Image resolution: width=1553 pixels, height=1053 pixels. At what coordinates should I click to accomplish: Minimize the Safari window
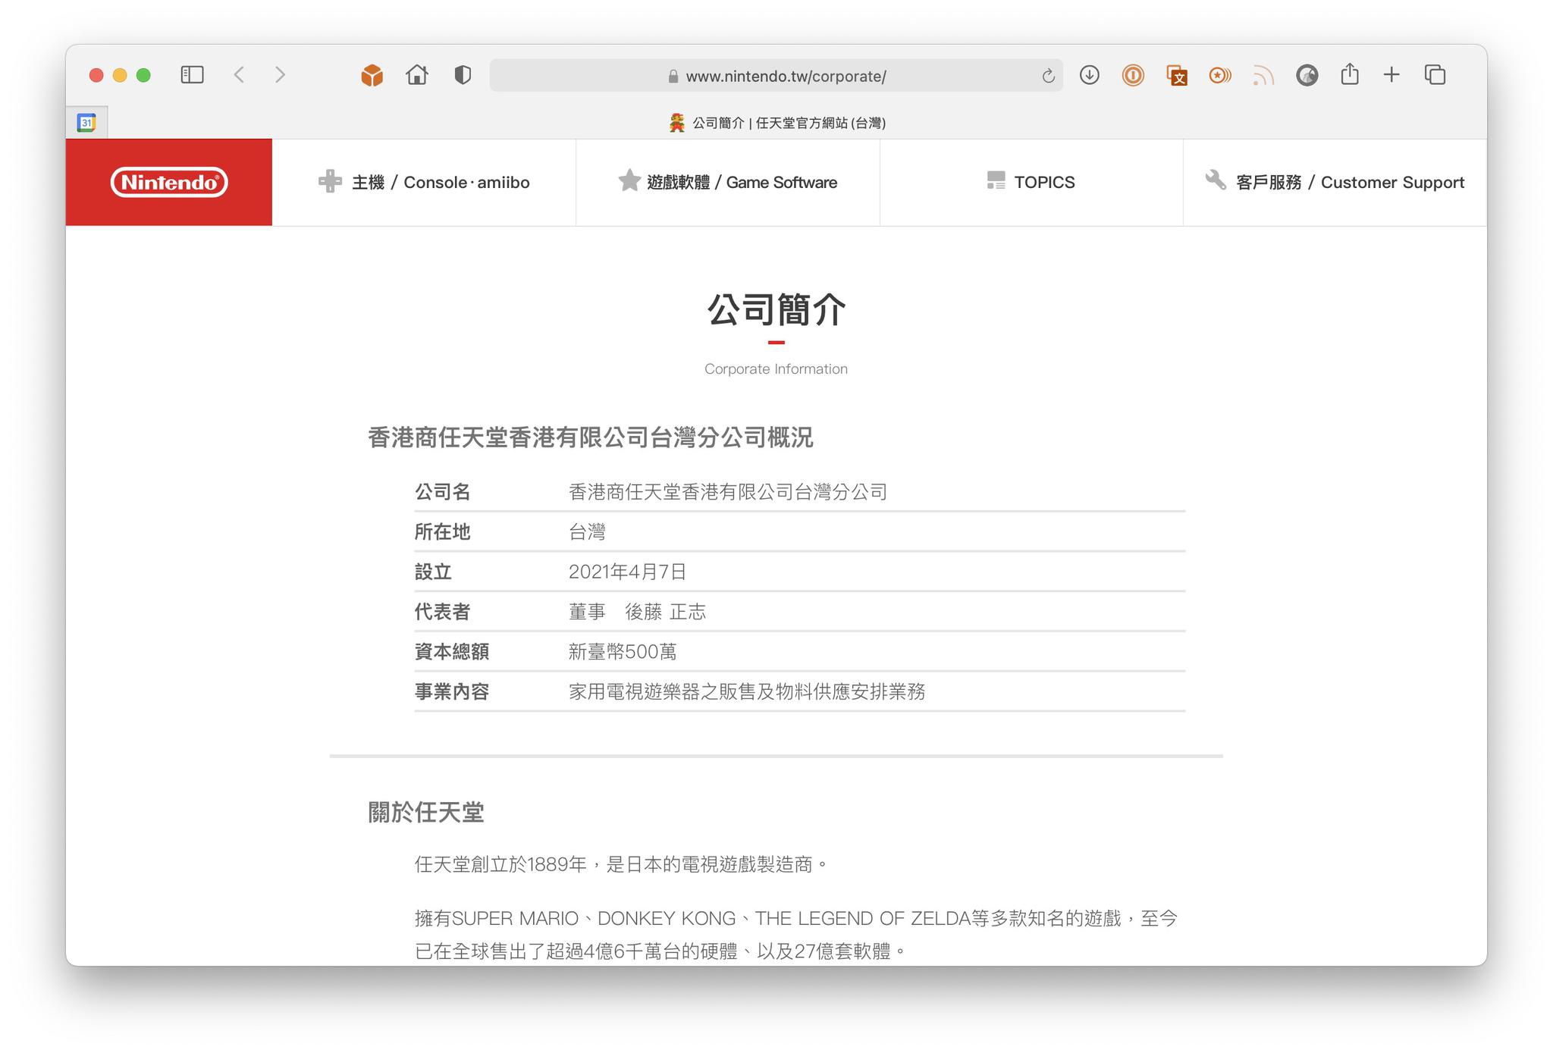(120, 75)
